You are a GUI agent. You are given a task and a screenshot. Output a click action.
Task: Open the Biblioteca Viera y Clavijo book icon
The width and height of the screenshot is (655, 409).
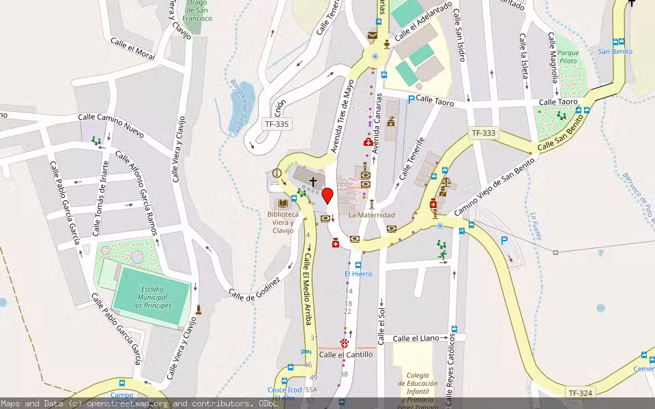pos(282,202)
